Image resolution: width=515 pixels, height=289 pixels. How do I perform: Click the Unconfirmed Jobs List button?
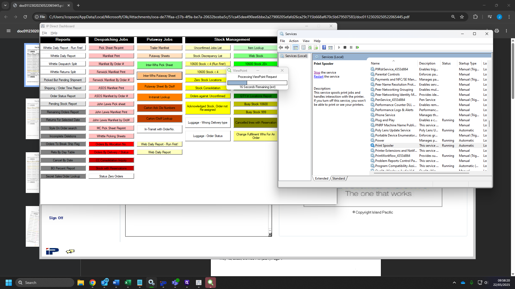tap(208, 48)
